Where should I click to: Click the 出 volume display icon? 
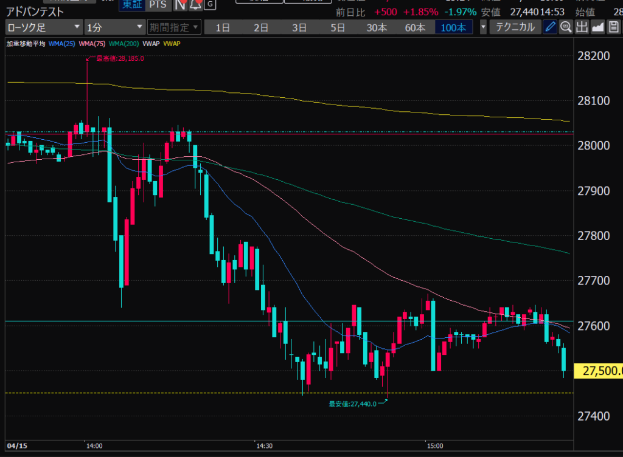(x=582, y=27)
